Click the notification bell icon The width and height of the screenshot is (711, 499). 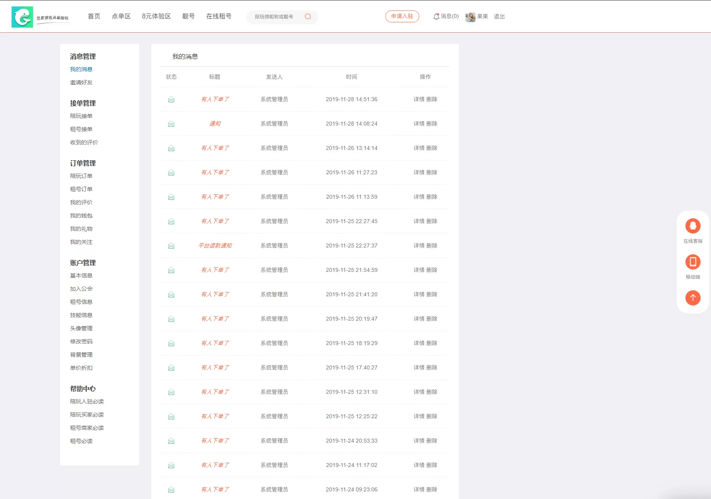436,16
